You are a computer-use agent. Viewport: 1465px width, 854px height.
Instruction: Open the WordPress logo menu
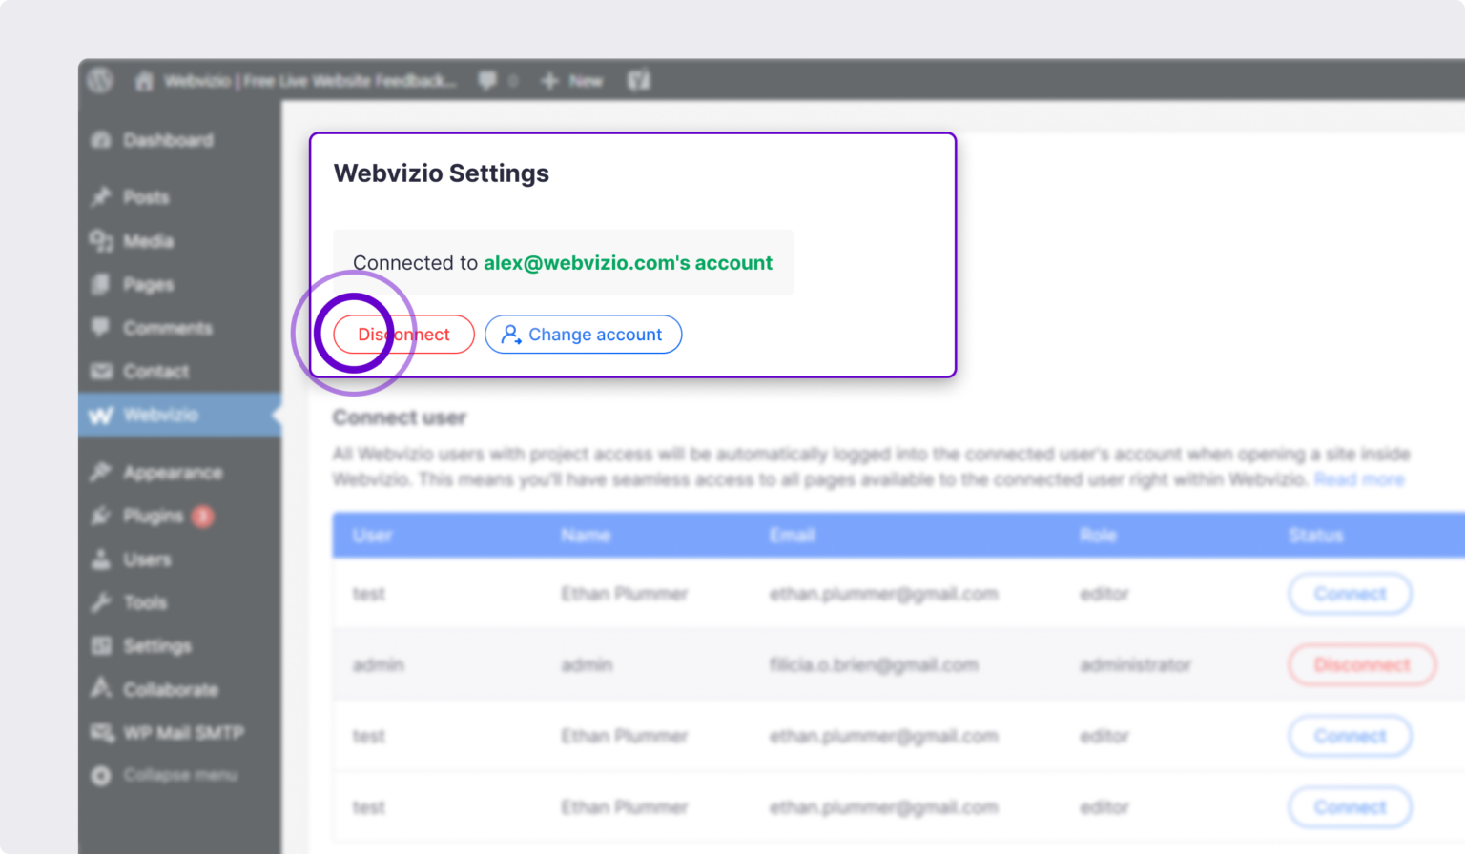101,80
